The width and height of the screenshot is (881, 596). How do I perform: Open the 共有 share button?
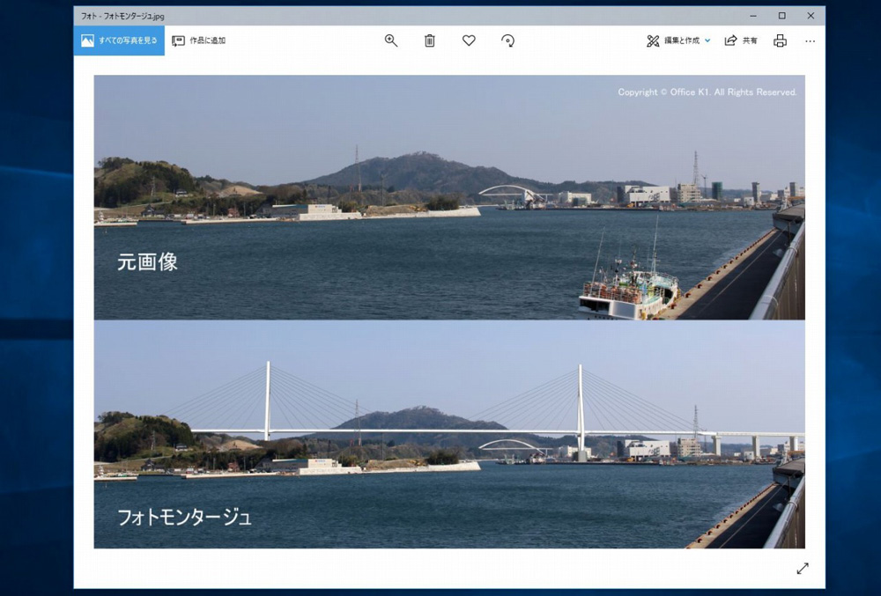coord(741,40)
